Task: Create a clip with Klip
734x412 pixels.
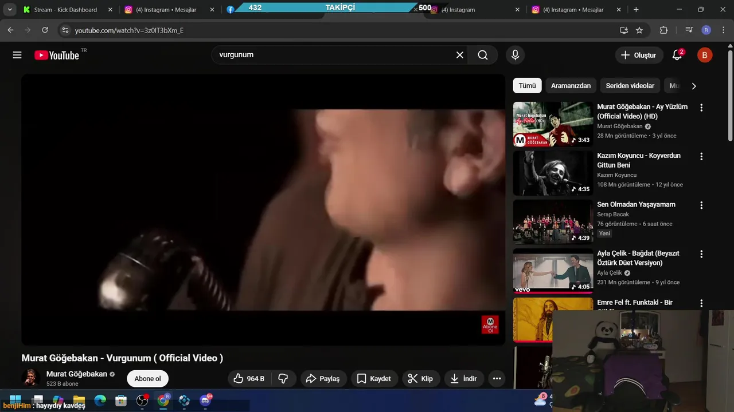Action: pyautogui.click(x=421, y=378)
